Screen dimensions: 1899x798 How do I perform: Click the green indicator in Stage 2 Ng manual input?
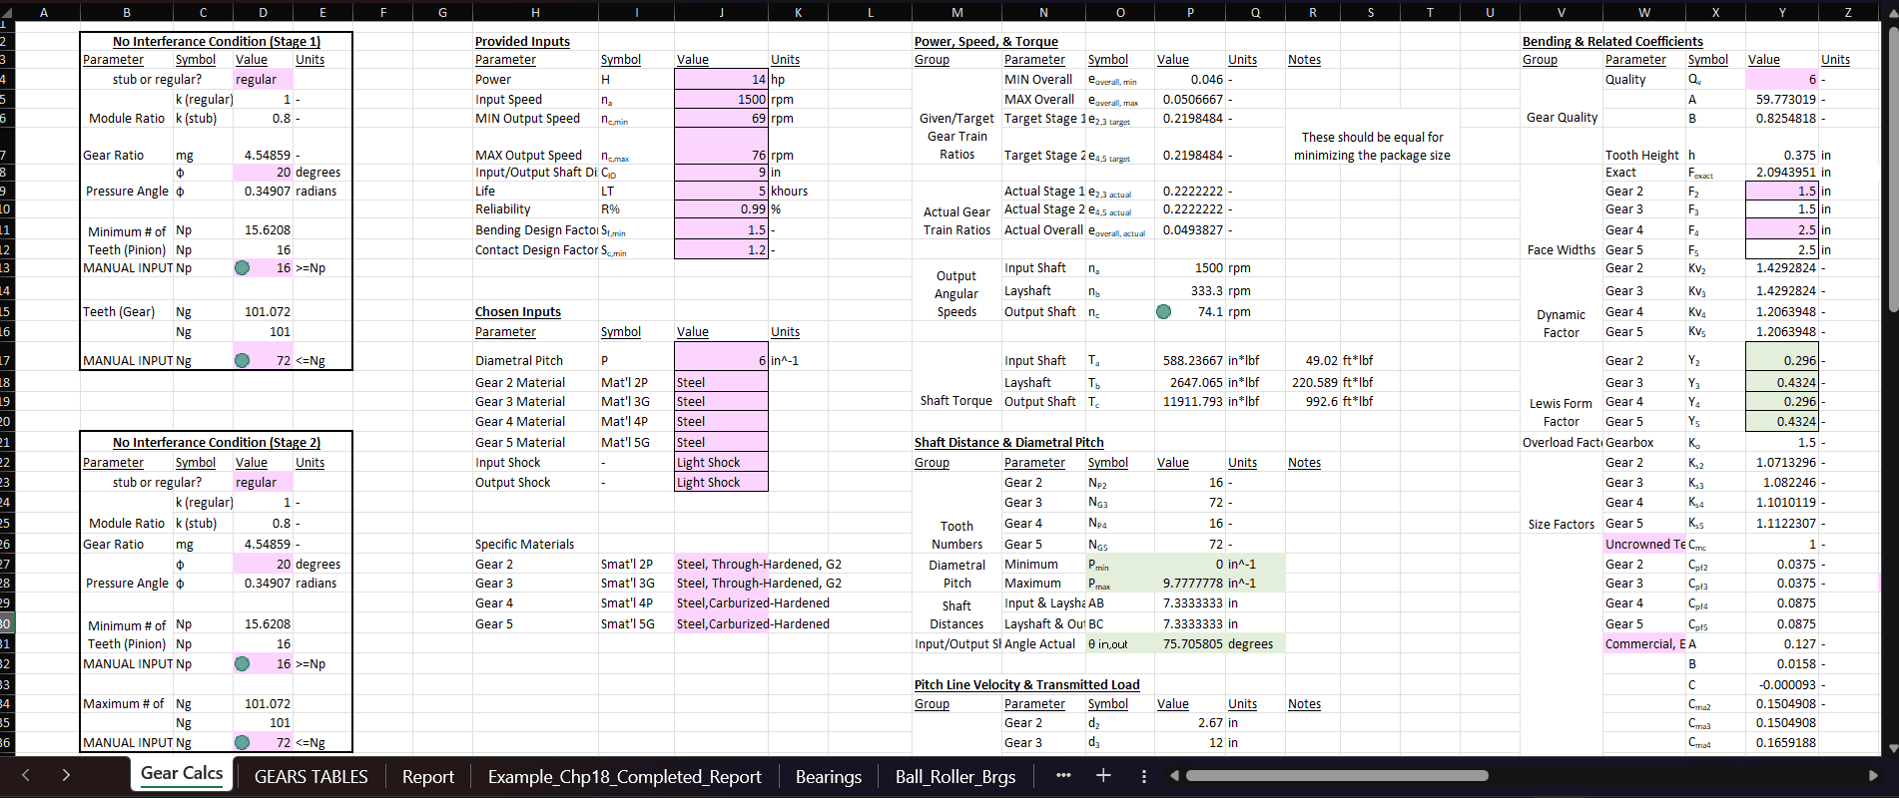(242, 742)
